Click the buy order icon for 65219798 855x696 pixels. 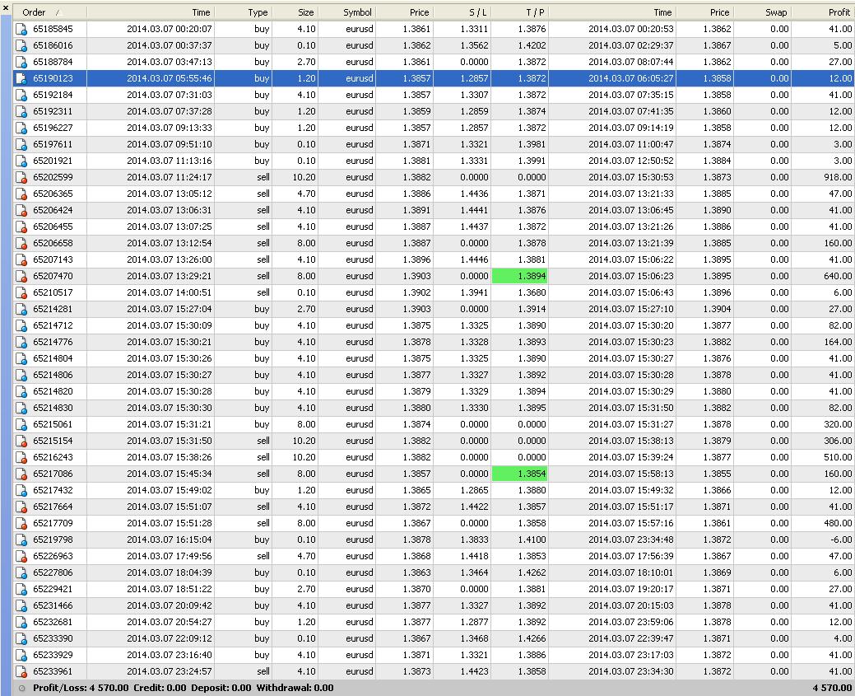click(21, 540)
